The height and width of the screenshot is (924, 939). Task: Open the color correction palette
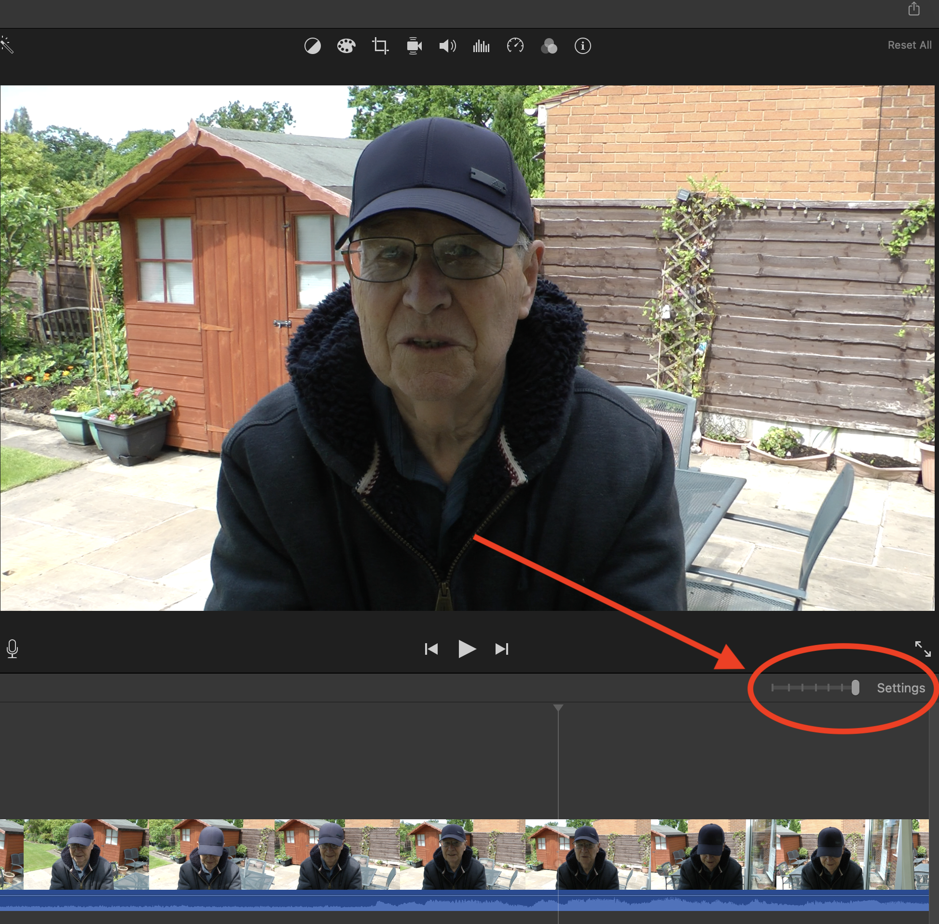[x=346, y=47]
